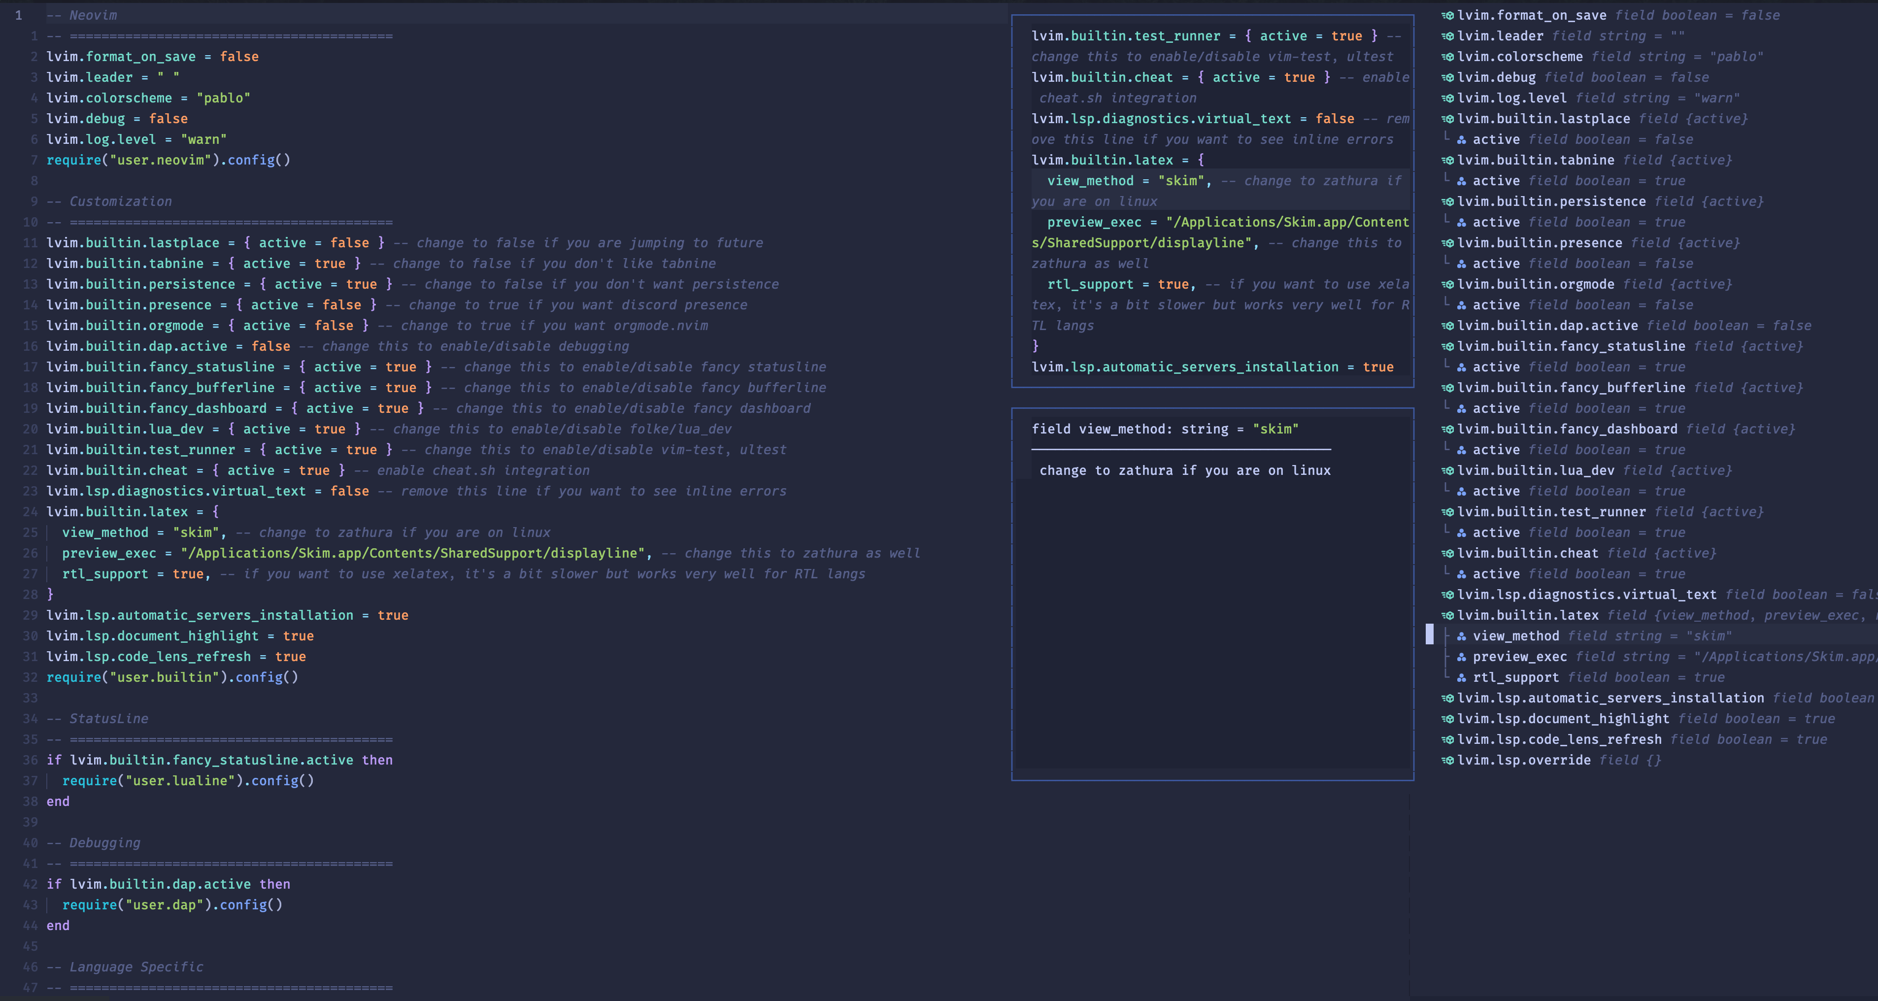Click the symbol icon beside lvim.builtin.dap.active in outline
Screen dimensions: 1878x1001
(x=1447, y=325)
